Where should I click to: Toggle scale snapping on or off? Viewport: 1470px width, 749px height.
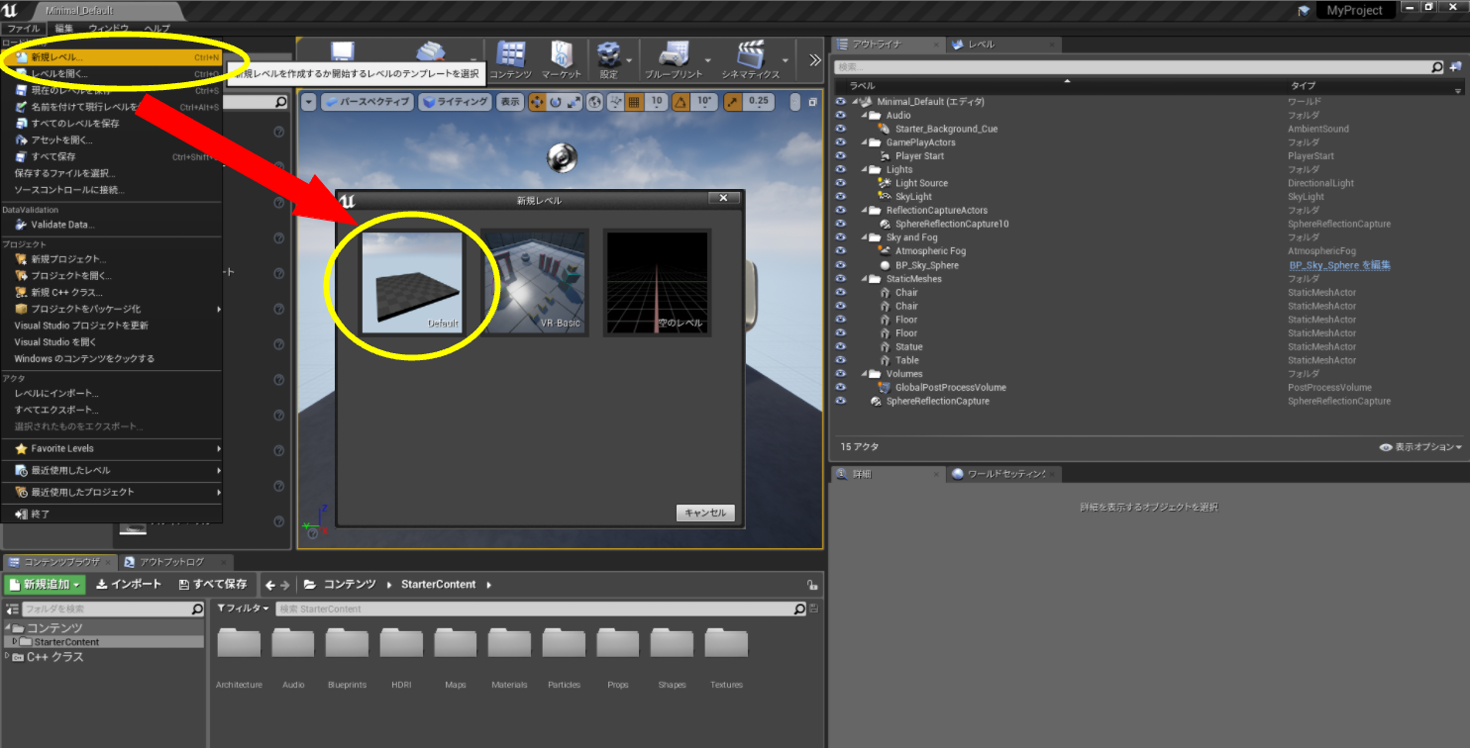[x=733, y=102]
